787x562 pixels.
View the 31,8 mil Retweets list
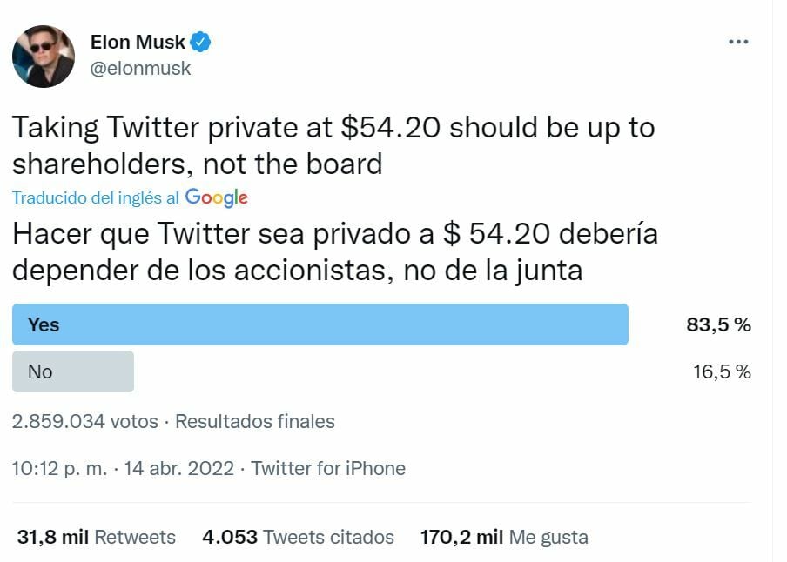[x=96, y=538]
